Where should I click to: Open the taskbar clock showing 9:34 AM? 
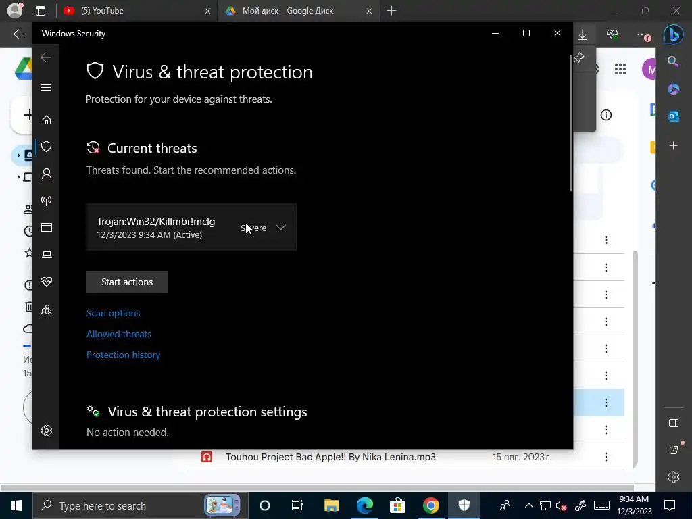pos(634,505)
